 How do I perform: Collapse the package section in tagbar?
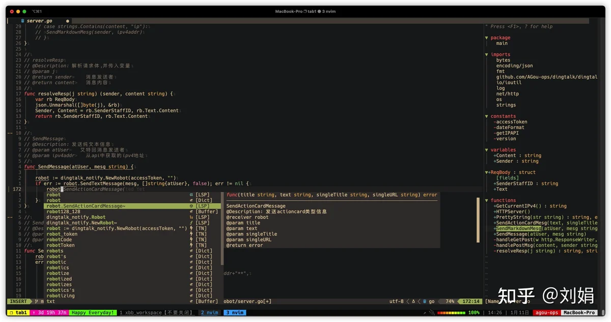click(487, 38)
